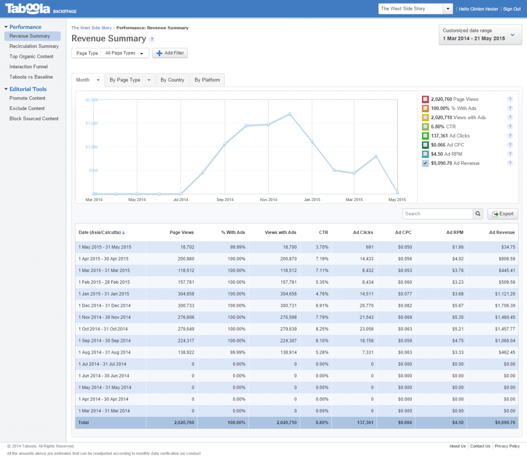Click the help icon beside CTR metric
Screen dimensions: 527x457
510,126
